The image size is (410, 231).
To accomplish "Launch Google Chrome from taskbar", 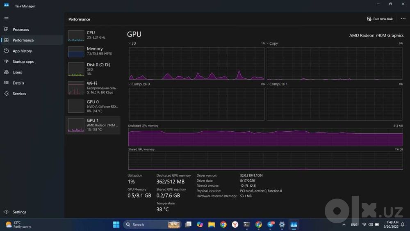I will click(223, 224).
